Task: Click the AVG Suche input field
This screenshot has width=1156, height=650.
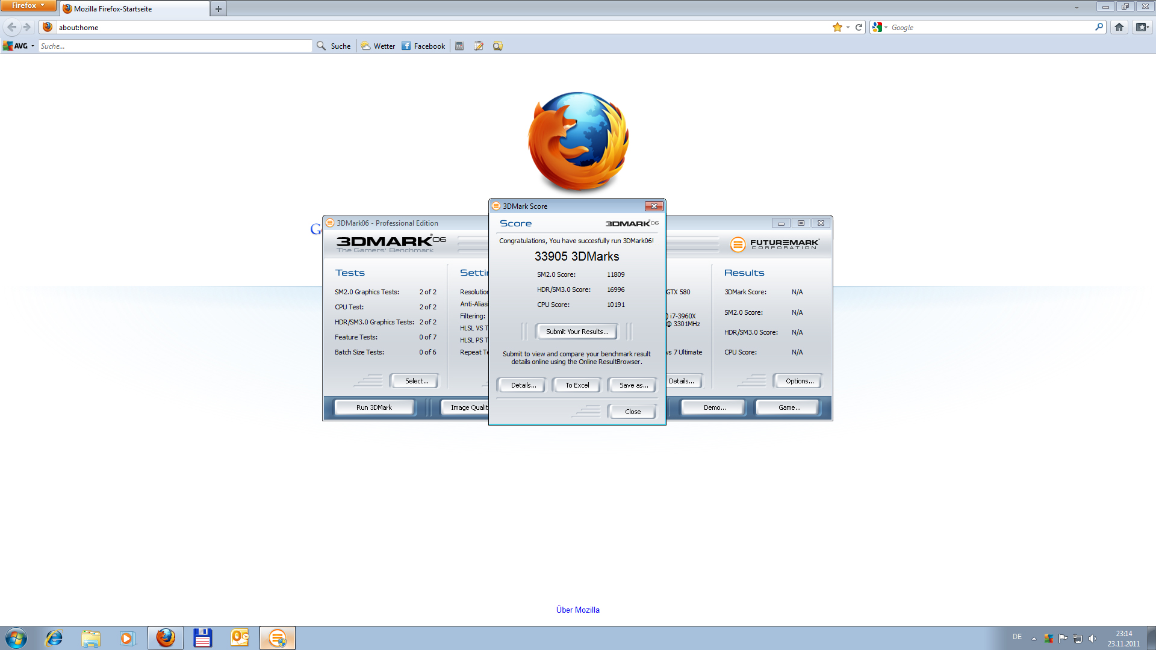Action: coord(175,46)
